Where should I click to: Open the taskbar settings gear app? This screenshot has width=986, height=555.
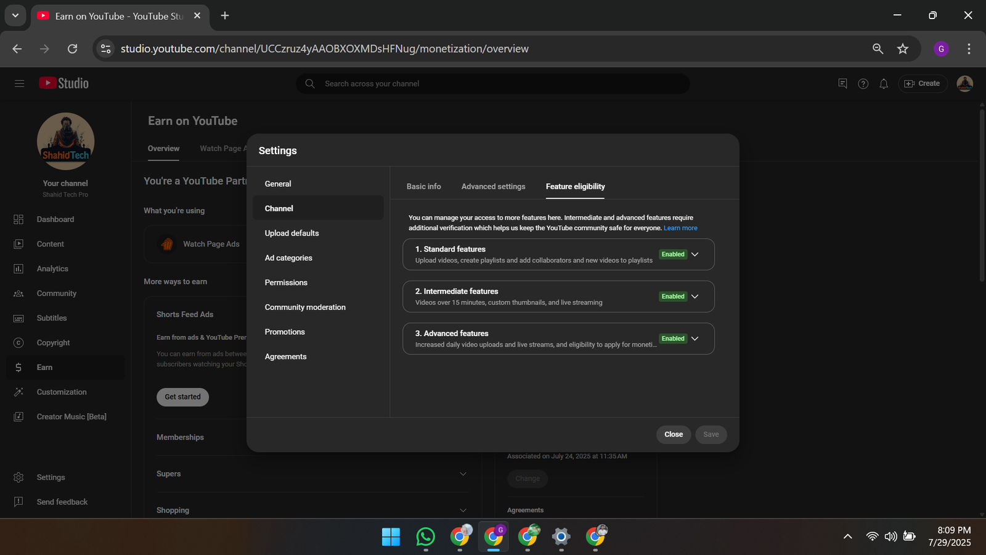coord(561,536)
